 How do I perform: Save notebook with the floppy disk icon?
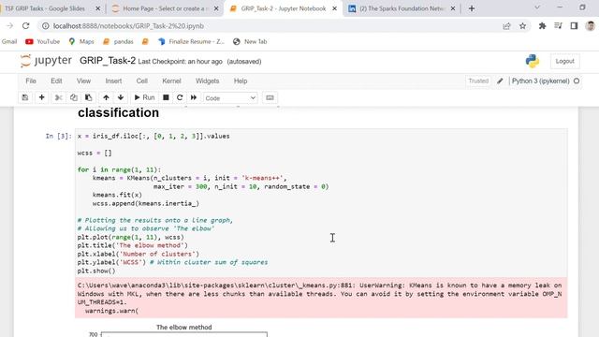coord(25,97)
